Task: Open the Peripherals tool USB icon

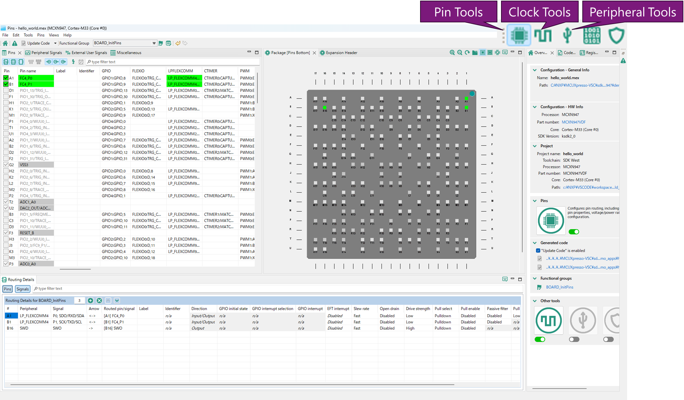Action: coord(567,35)
